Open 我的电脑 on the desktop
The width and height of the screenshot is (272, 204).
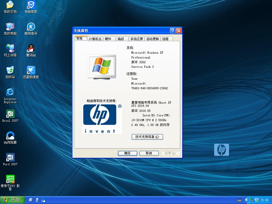[10, 27]
